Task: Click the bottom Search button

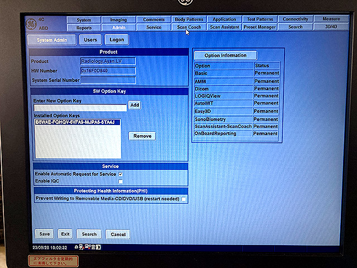Action: (x=89, y=234)
